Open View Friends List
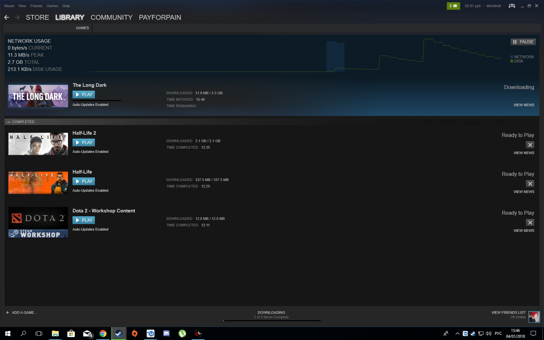This screenshot has height=340, width=544. (509, 312)
